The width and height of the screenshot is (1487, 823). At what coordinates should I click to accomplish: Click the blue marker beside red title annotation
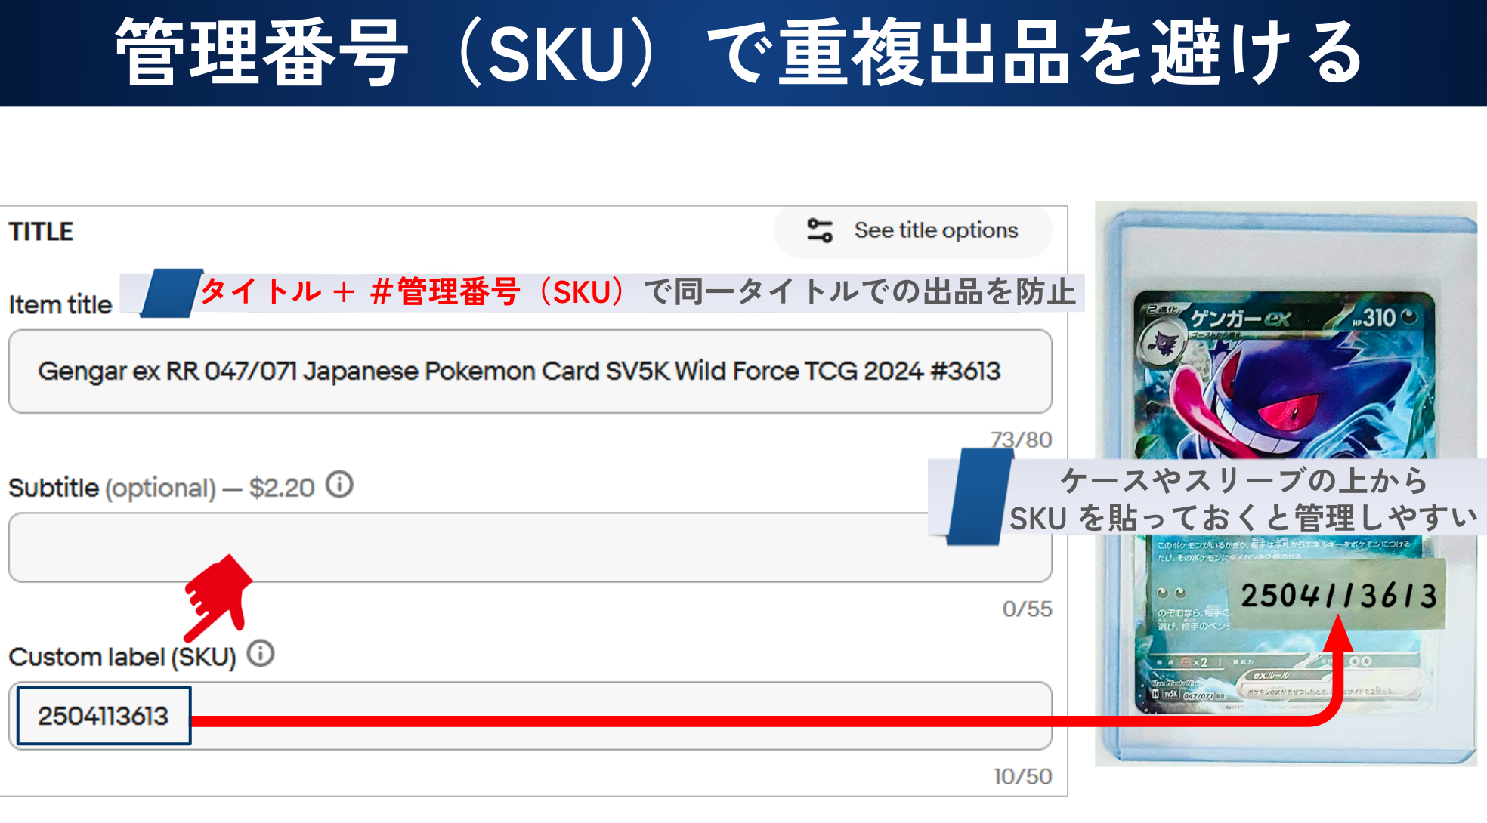coord(172,293)
